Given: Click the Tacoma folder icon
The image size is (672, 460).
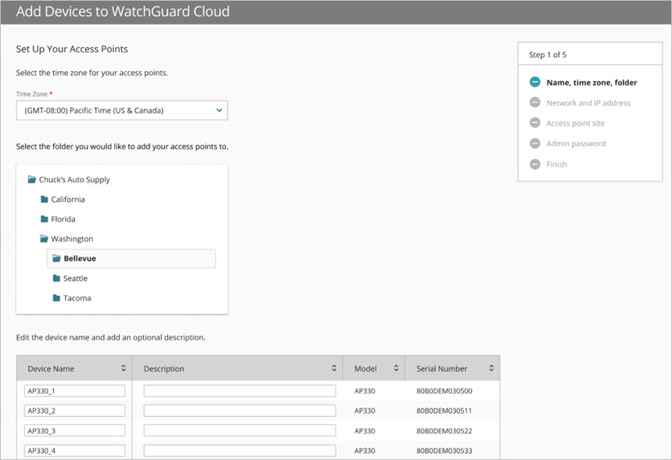Looking at the screenshot, I should point(56,298).
